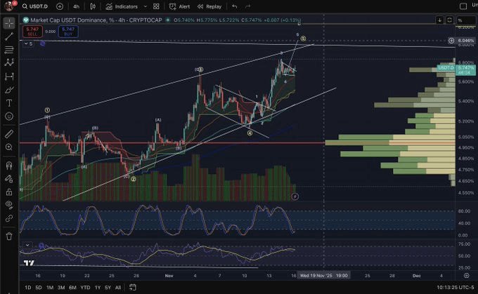Screen dimensions: 478x294
Task: Click the red SELL 5.747 button
Action: pos(30,32)
